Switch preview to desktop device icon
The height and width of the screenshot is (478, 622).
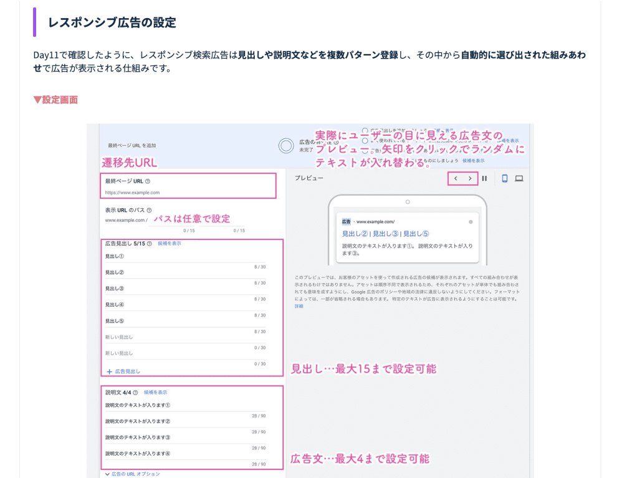[519, 178]
